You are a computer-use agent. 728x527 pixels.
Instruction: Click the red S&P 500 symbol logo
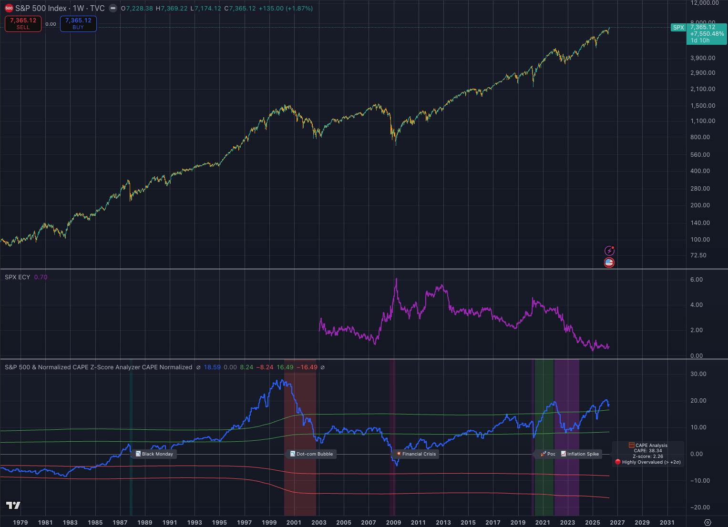coord(9,8)
